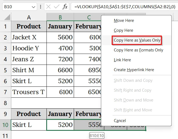Select column A header
The image size is (178, 139).
click(x=29, y=17)
